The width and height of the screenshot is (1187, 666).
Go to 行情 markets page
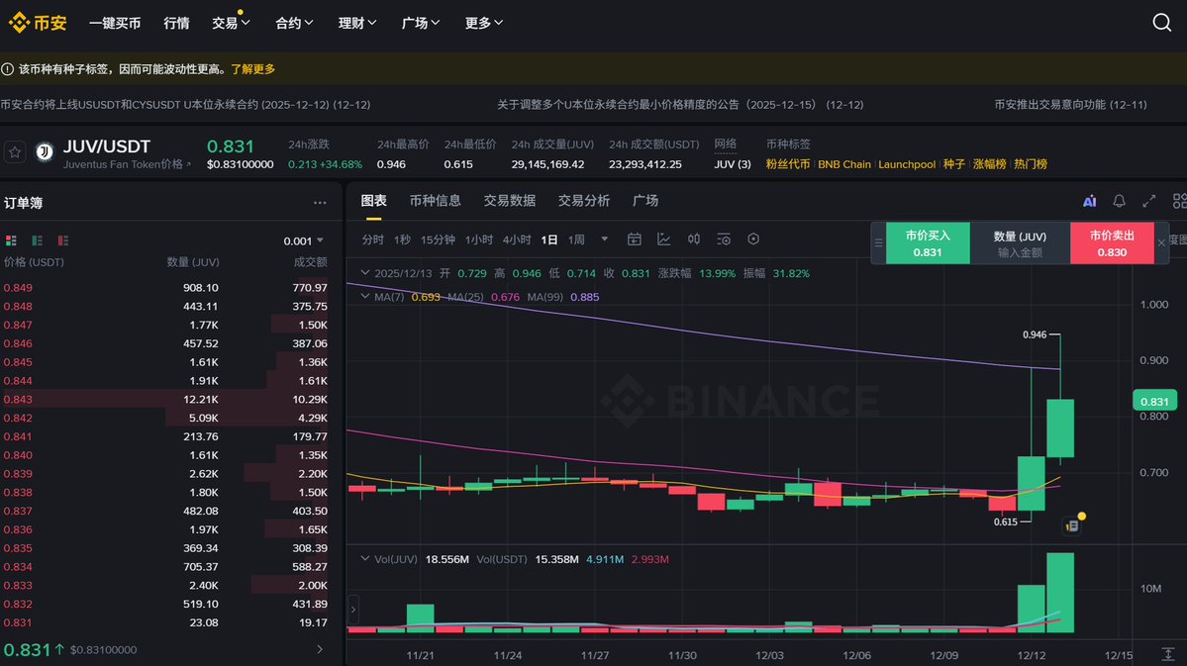point(176,23)
